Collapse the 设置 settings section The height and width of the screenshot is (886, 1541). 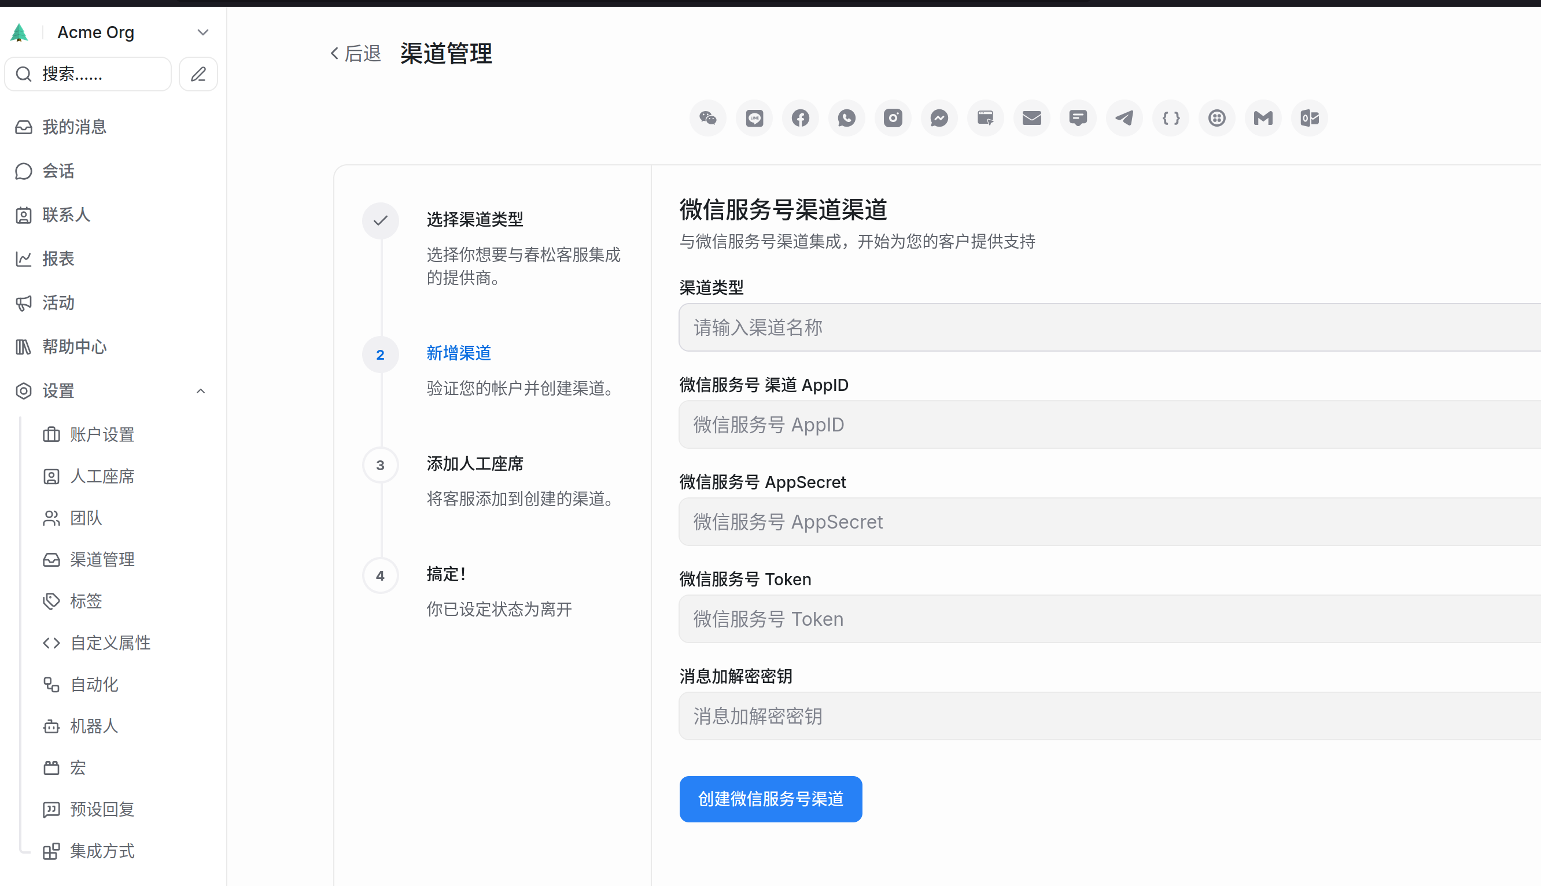coord(200,391)
